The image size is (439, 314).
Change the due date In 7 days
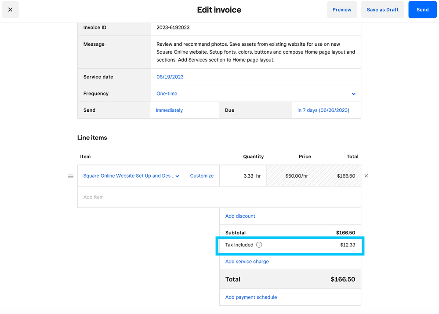click(323, 110)
